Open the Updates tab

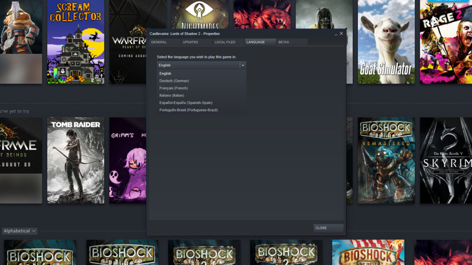(190, 42)
